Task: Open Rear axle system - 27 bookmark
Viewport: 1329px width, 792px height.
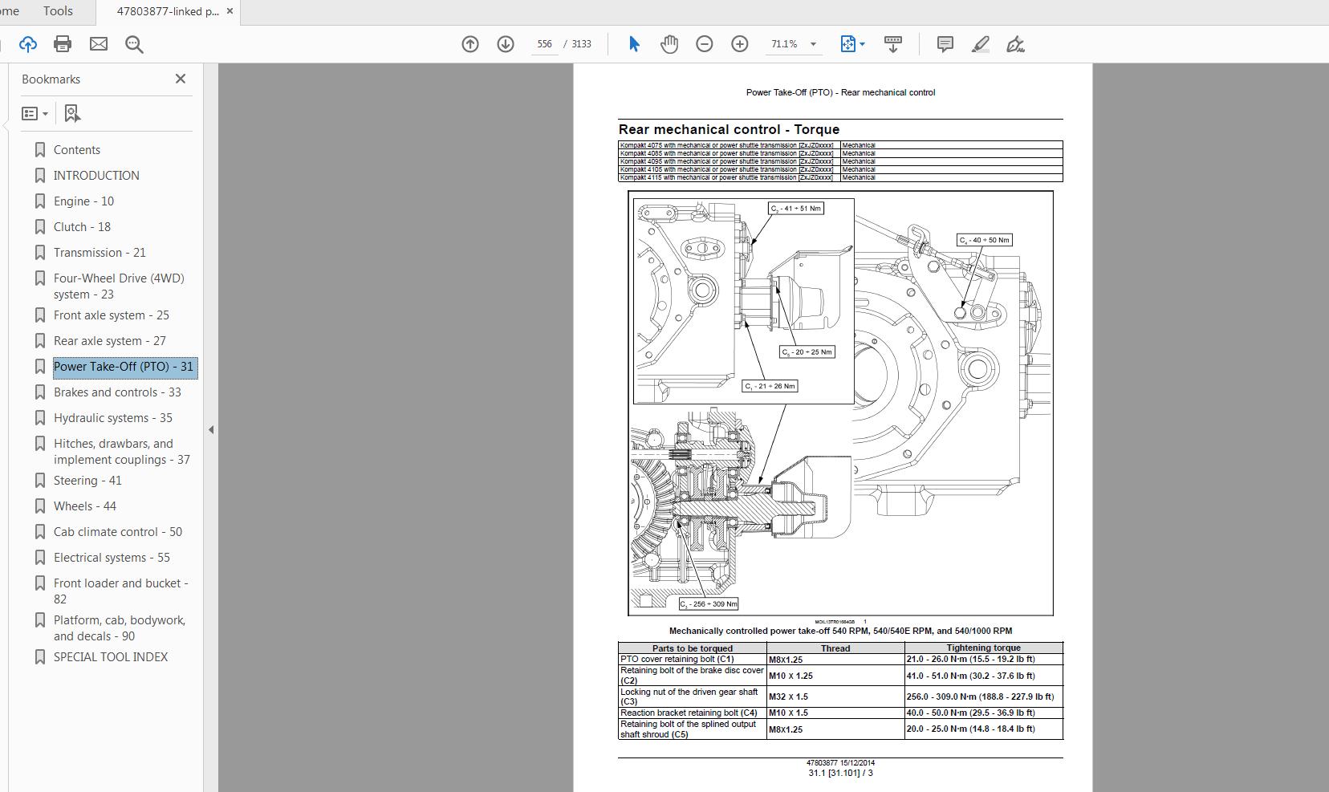Action: click(x=110, y=341)
